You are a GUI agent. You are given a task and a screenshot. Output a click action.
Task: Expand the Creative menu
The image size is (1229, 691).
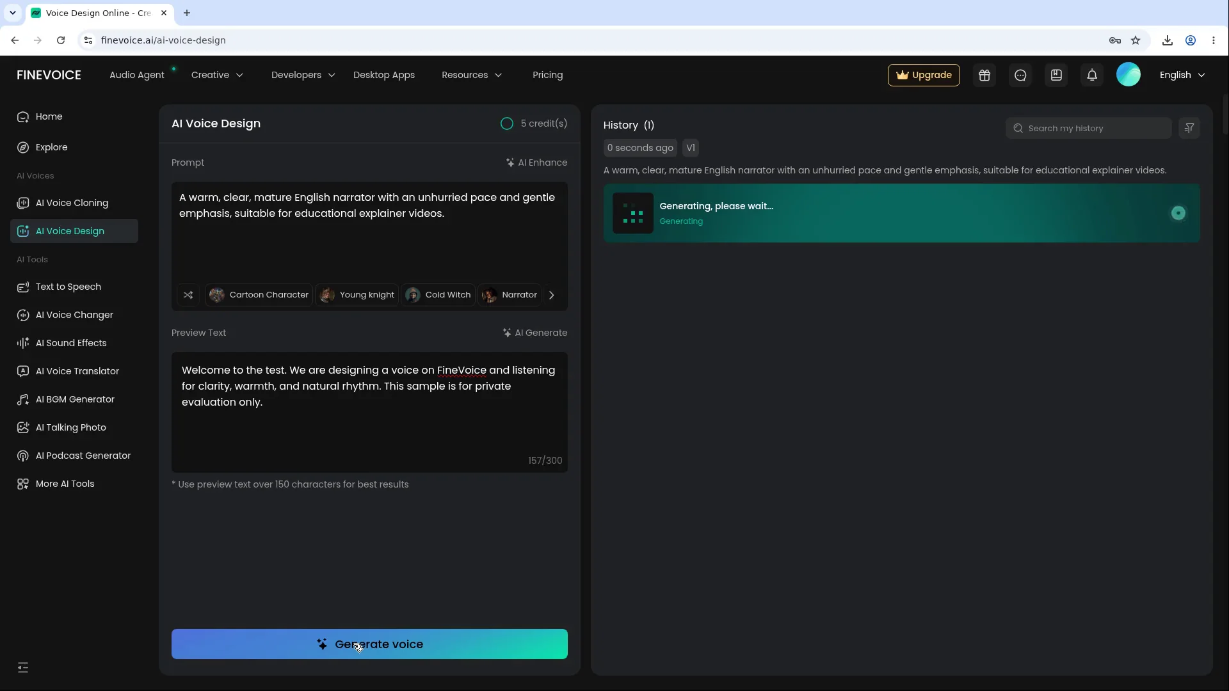[x=217, y=75]
